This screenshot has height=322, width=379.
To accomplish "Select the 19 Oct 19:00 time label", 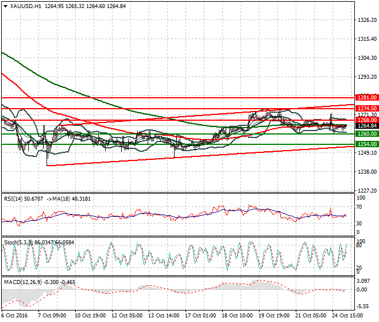I will point(274,316).
